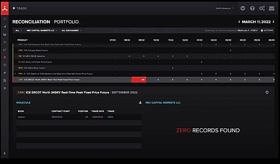Click the MARCH 15.2022 date label

(x=256, y=22)
